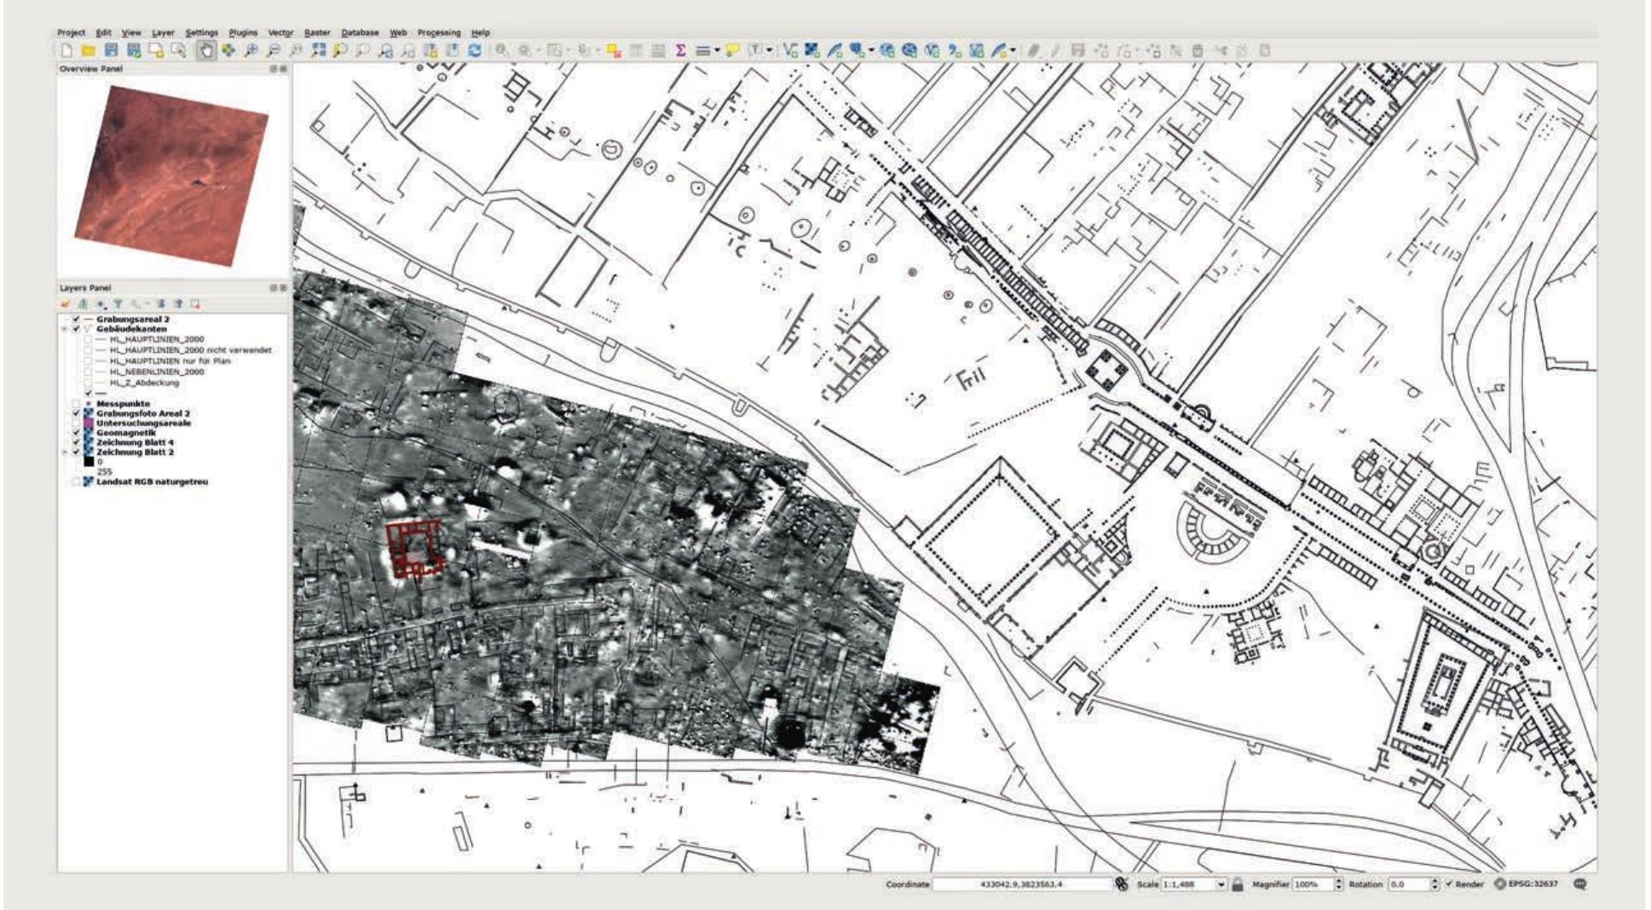This screenshot has width=1651, height=910.
Task: Select the Grabungsfoto Areal 2 layer
Action: coord(142,413)
